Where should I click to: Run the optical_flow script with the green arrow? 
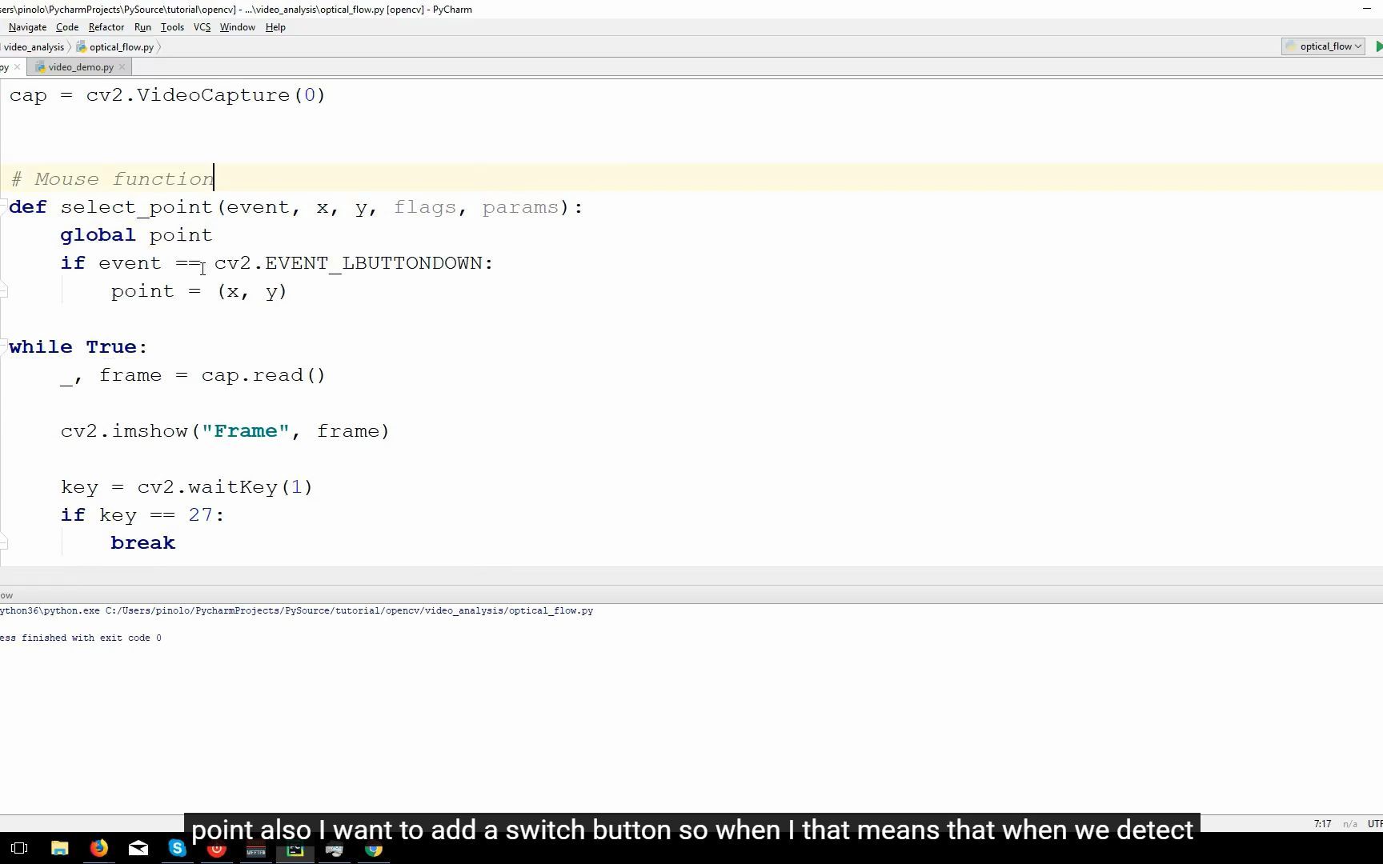pos(1378,46)
